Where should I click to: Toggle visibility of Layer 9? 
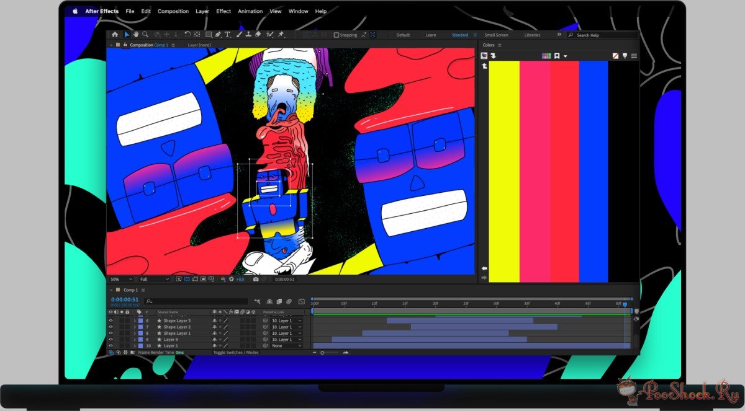[111, 340]
